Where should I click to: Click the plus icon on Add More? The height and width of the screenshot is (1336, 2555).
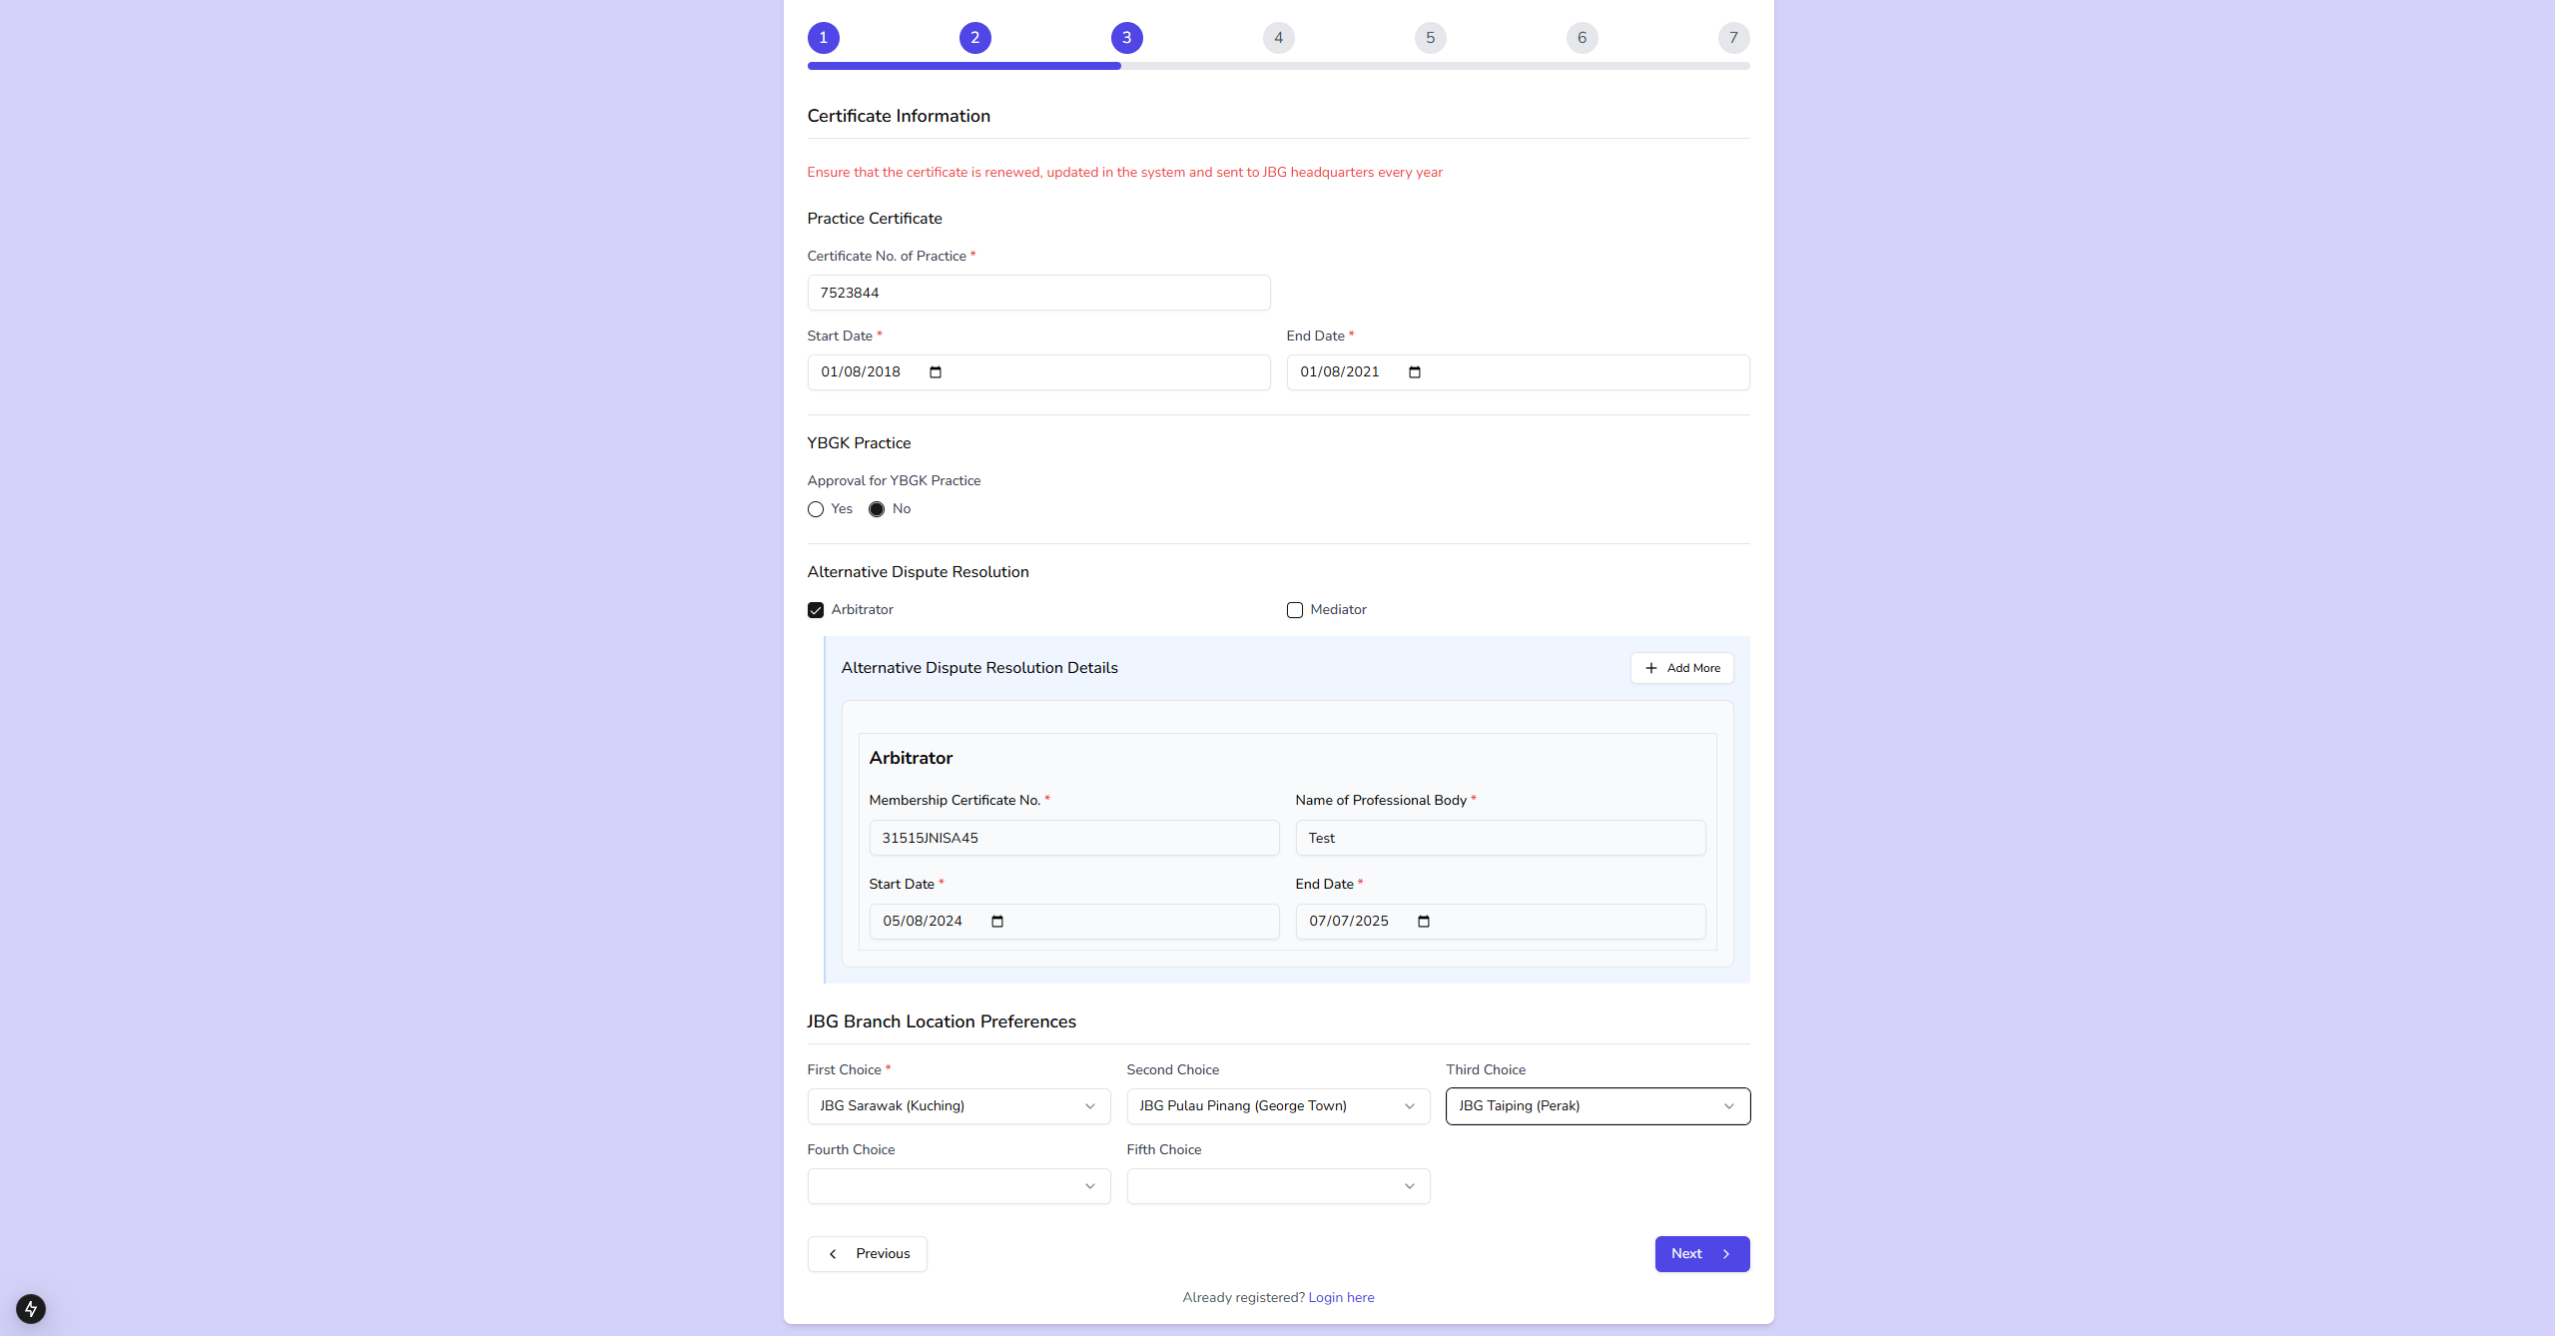[x=1651, y=668]
